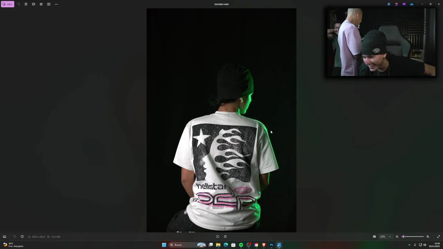Viewport: 443px width, 249px height.
Task: Start slideshow with the play icon
Action: pos(49,4)
